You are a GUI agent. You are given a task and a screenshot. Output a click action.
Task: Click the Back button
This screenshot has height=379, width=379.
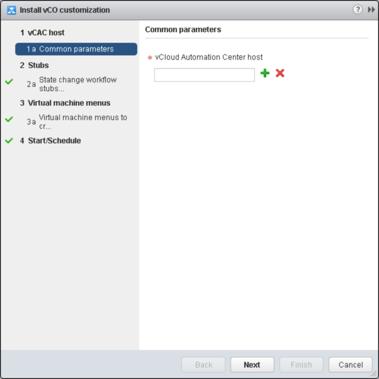203,365
